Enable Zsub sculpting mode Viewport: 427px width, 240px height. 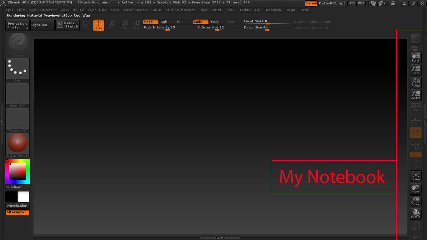pos(217,22)
